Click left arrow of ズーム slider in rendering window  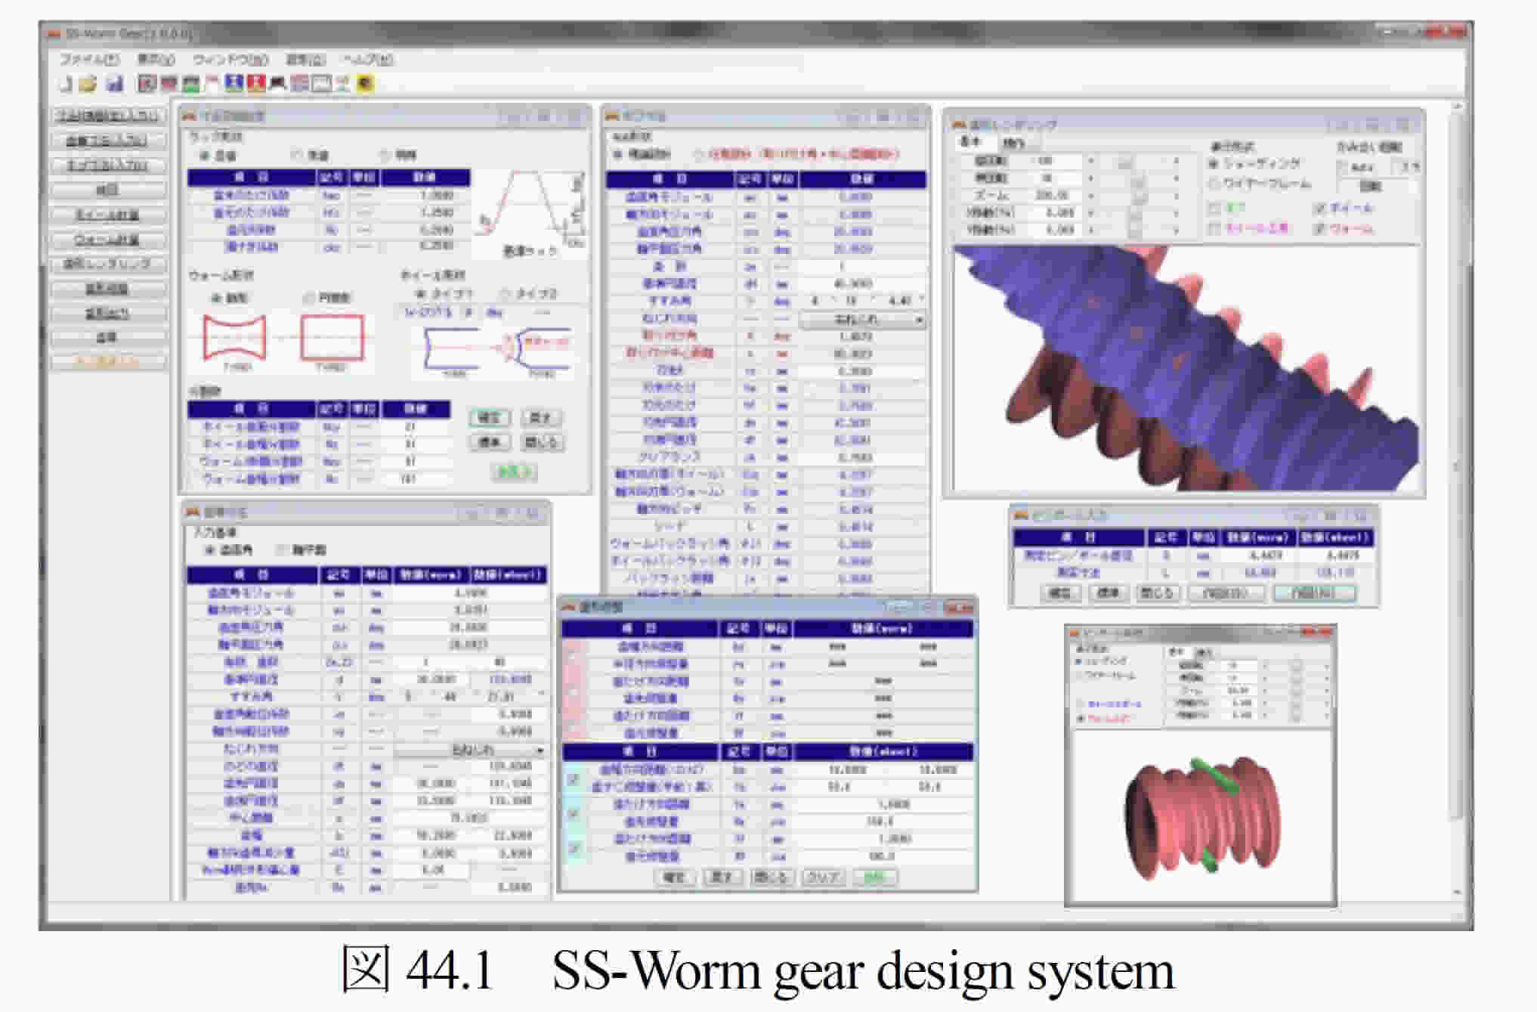pyautogui.click(x=1090, y=196)
